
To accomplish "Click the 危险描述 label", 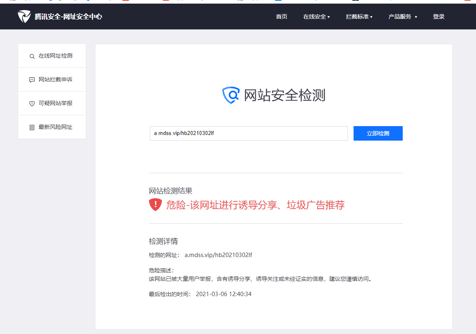I will point(161,270).
